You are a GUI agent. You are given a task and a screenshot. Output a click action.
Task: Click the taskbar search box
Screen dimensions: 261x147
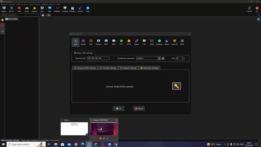tap(26, 144)
